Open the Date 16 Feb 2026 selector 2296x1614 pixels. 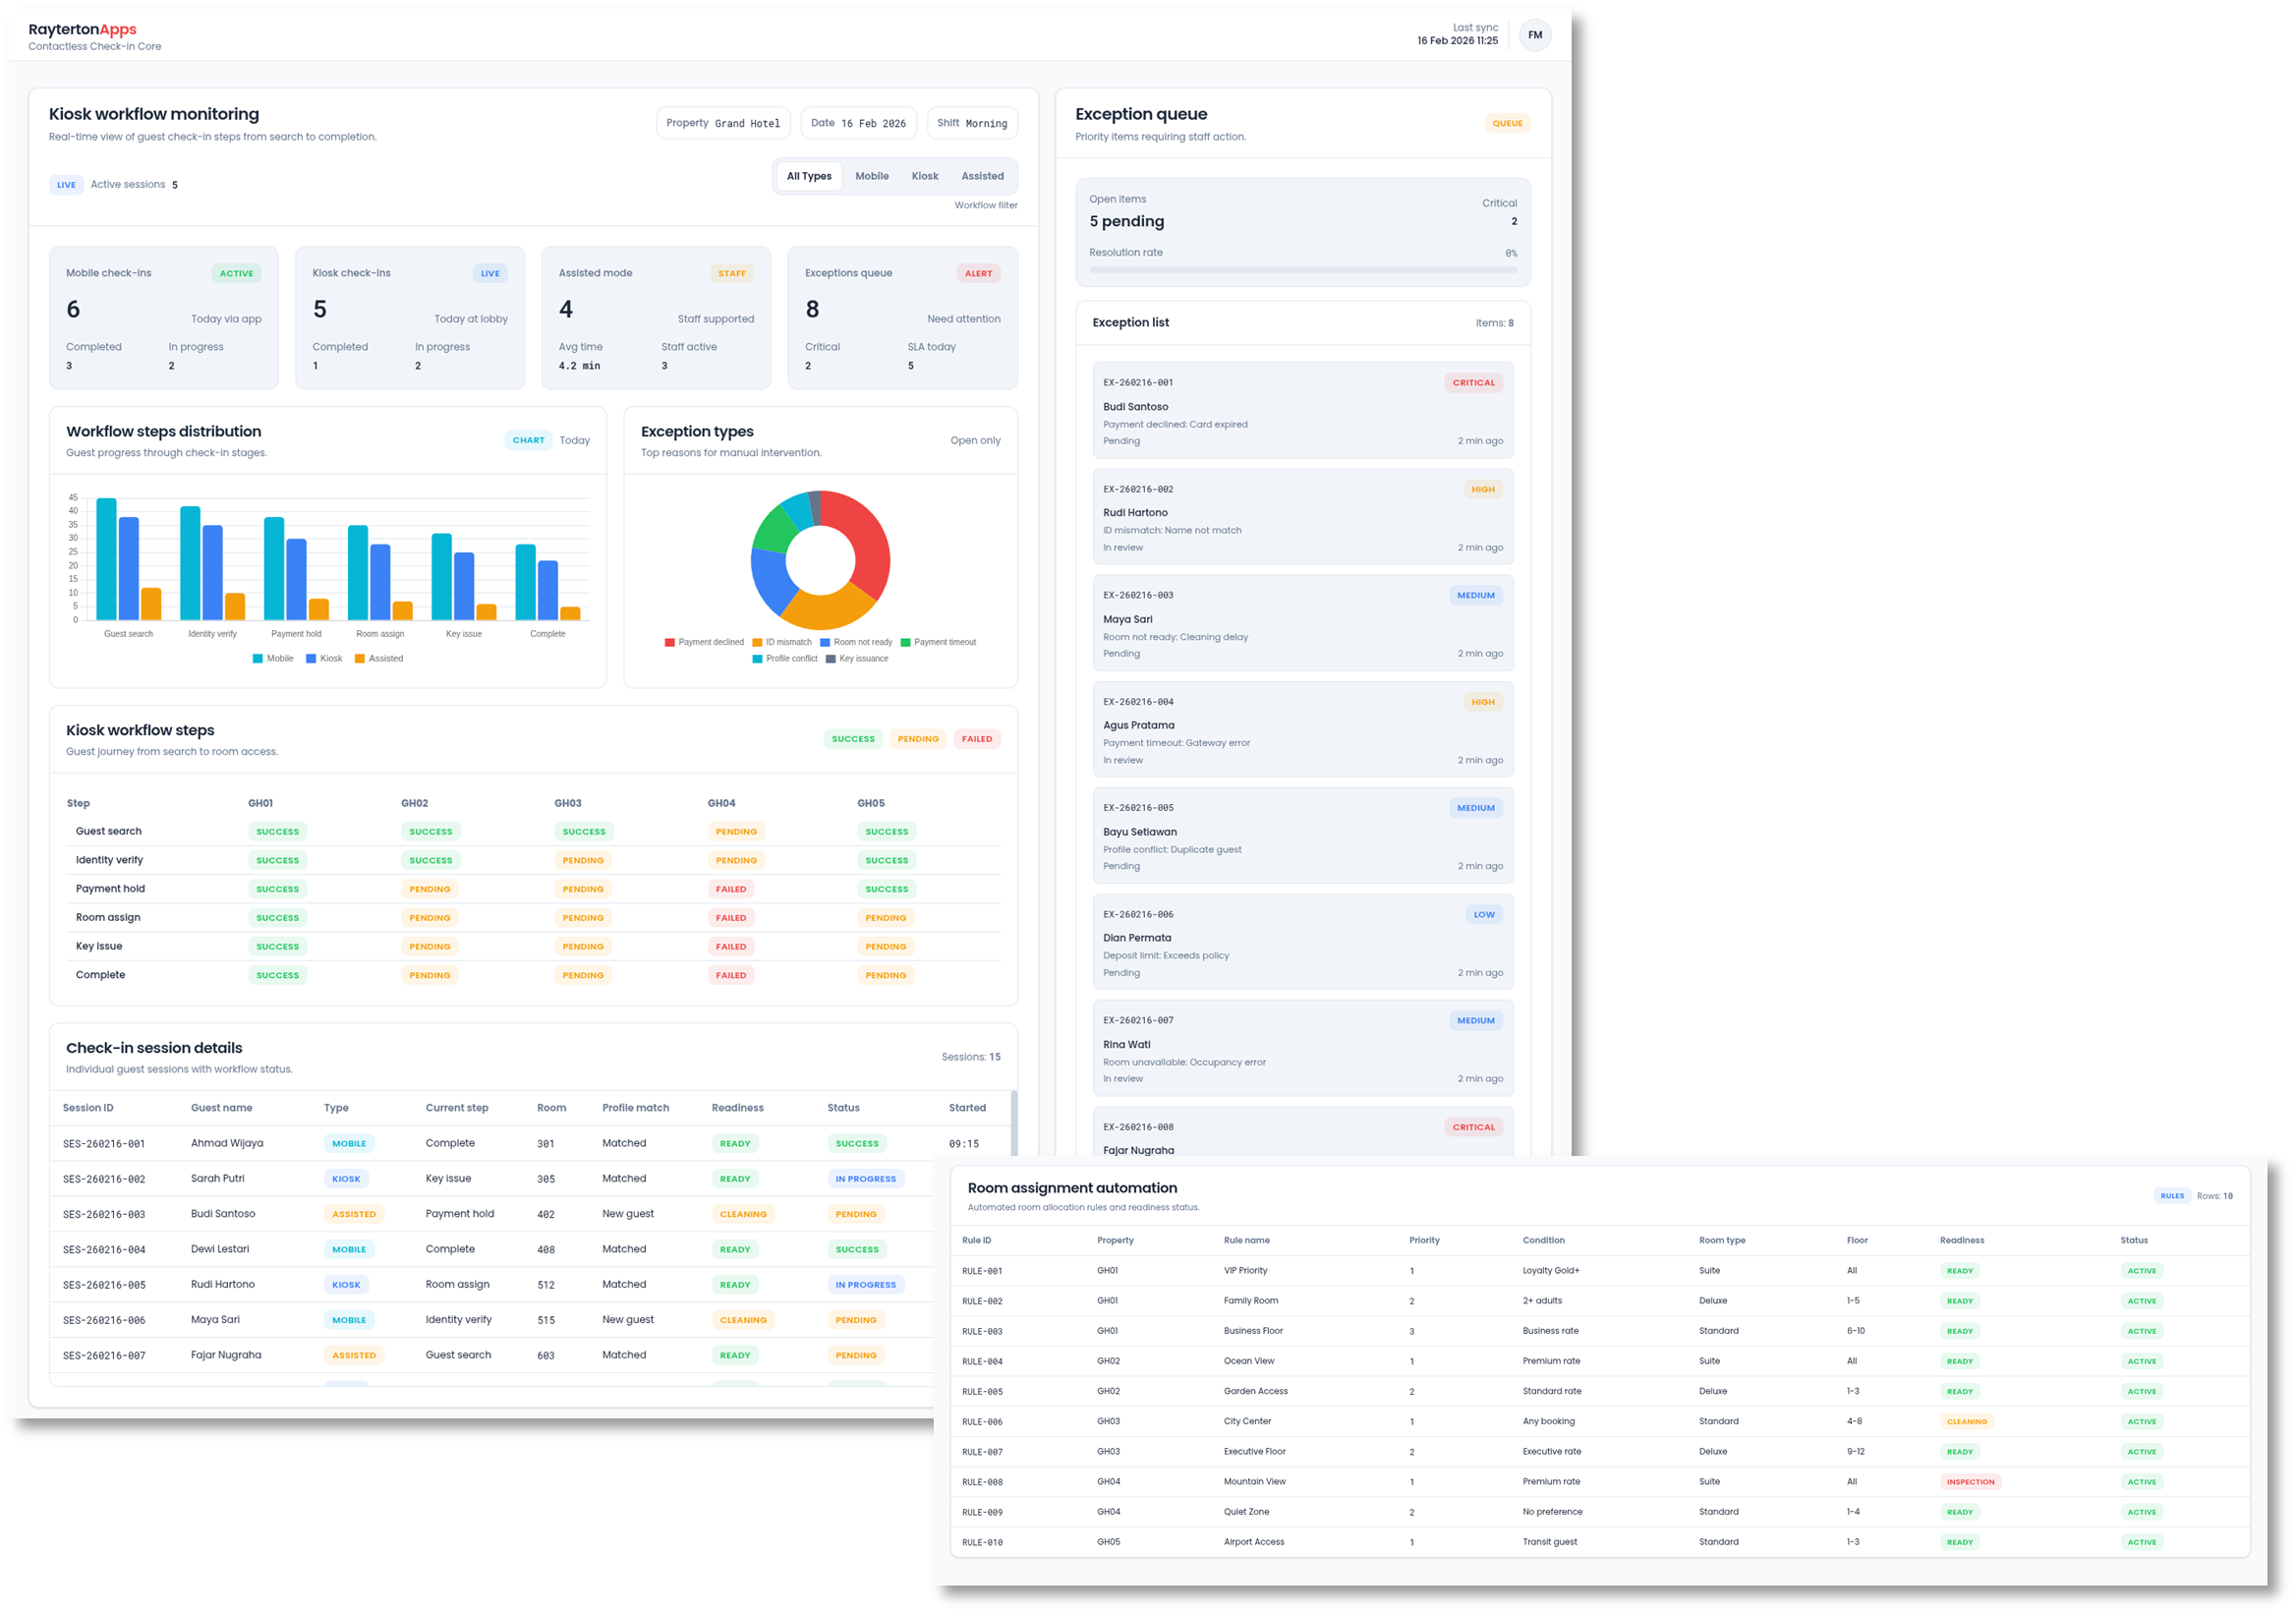click(858, 123)
